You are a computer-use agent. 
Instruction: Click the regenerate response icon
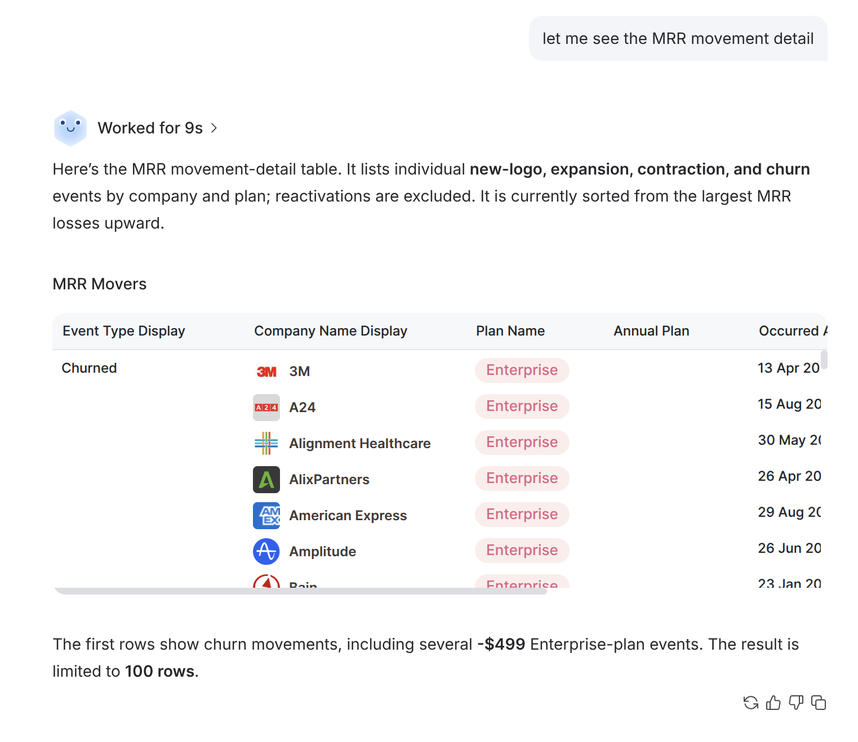(750, 703)
